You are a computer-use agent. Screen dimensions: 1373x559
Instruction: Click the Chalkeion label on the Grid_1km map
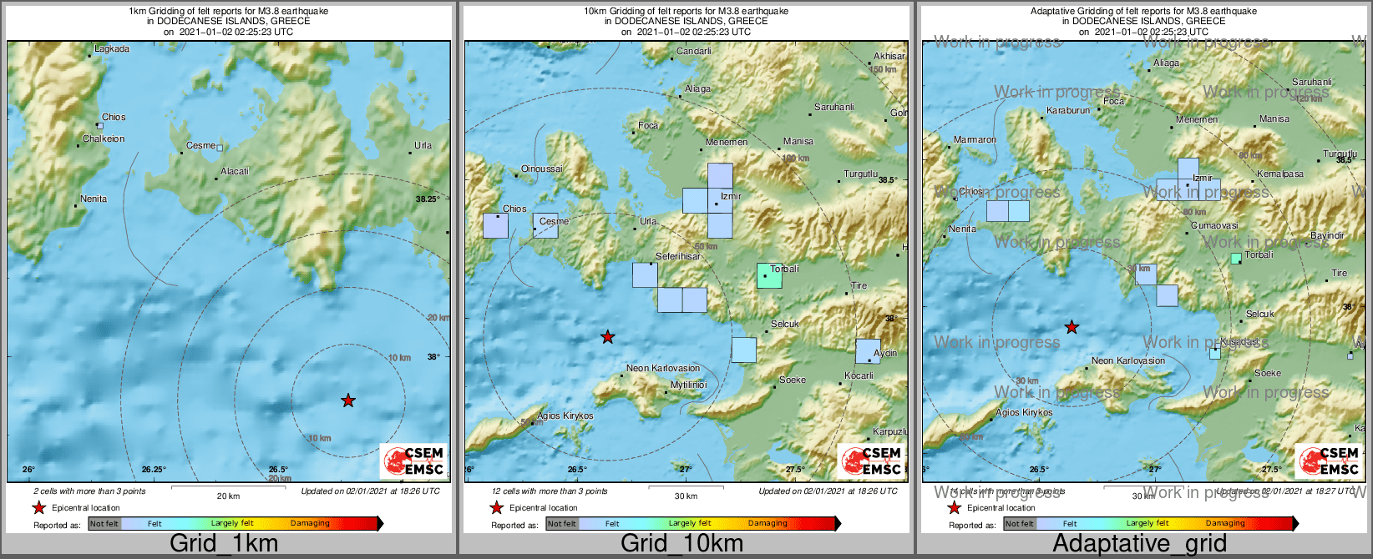tap(104, 139)
